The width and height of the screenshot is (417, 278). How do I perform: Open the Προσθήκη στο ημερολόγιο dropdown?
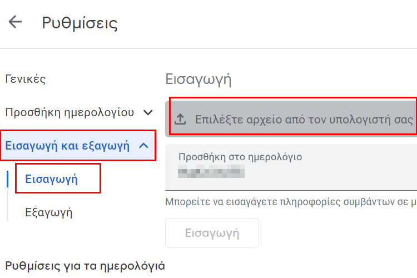291,167
